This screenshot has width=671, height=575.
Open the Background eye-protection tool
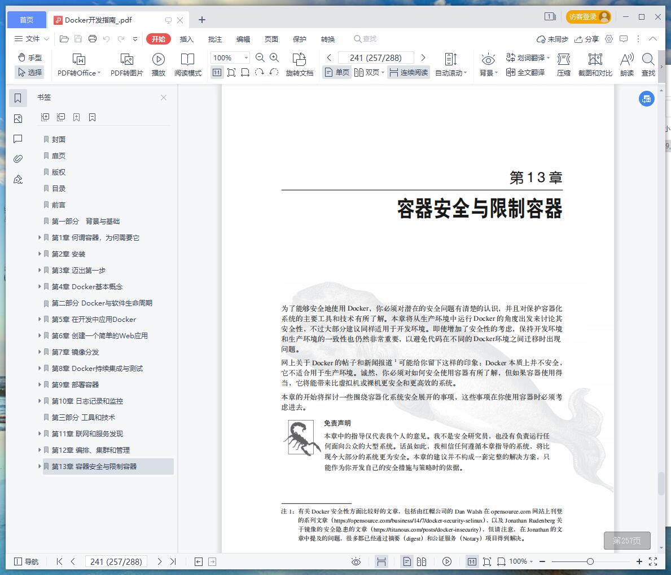(488, 65)
